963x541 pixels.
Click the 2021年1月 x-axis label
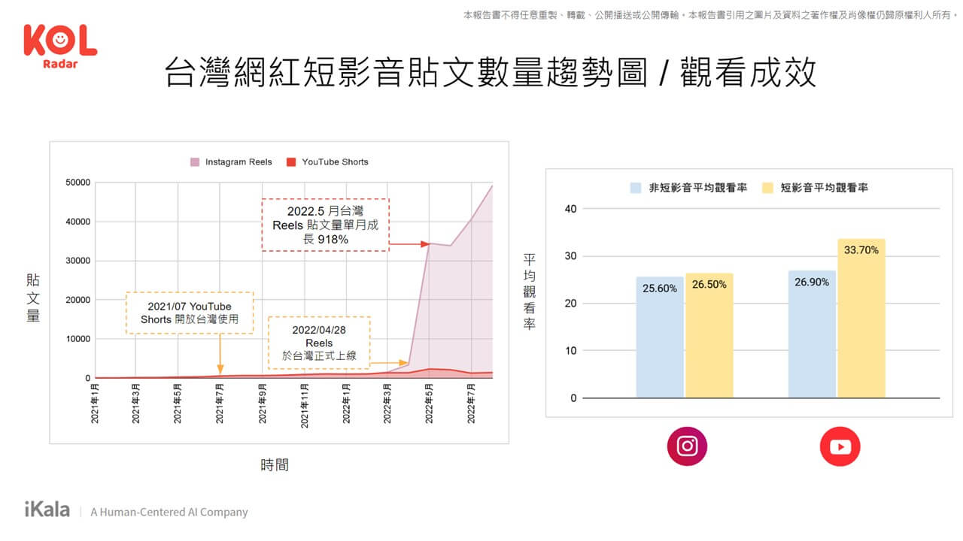[95, 404]
